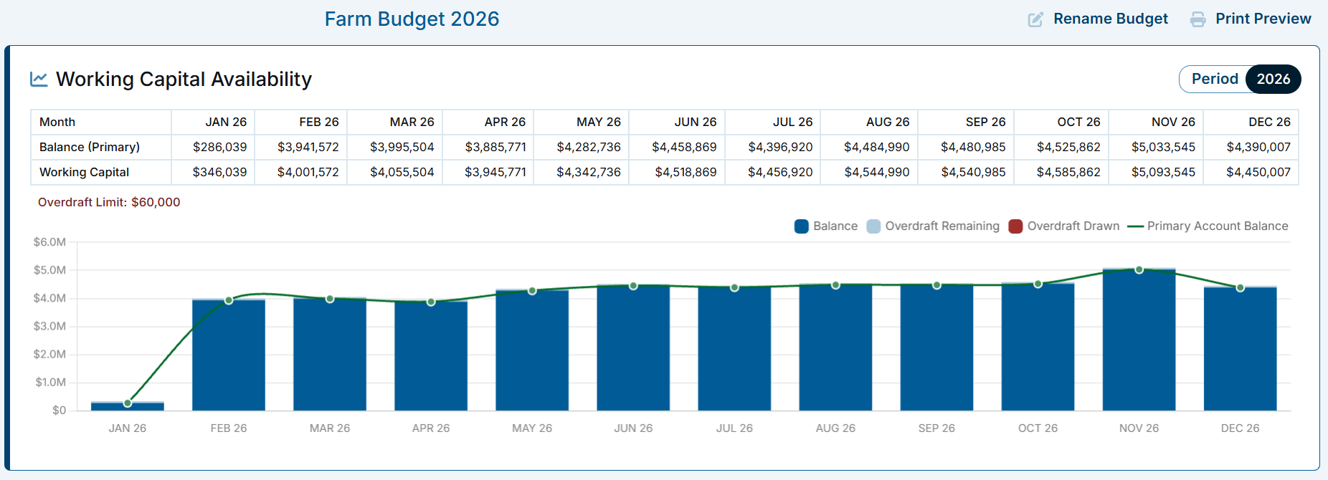The height and width of the screenshot is (480, 1328).
Task: Click the APR 26 line data point
Action: coord(431,302)
